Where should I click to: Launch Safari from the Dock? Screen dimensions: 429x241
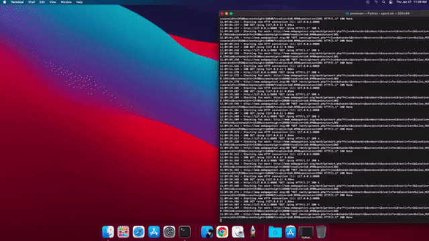(x=139, y=232)
